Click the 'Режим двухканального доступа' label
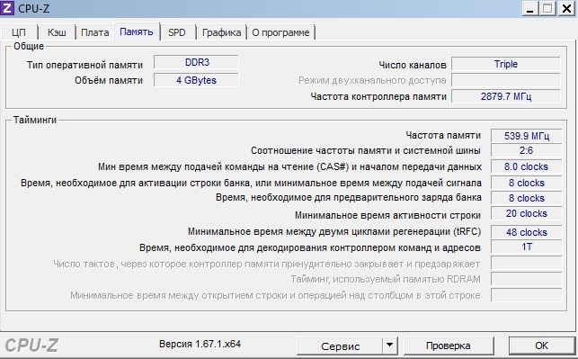This screenshot has width=578, height=359. coord(372,80)
